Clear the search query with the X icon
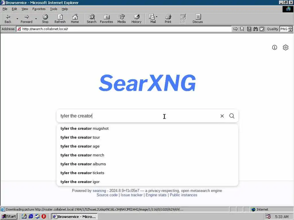 click(222, 116)
